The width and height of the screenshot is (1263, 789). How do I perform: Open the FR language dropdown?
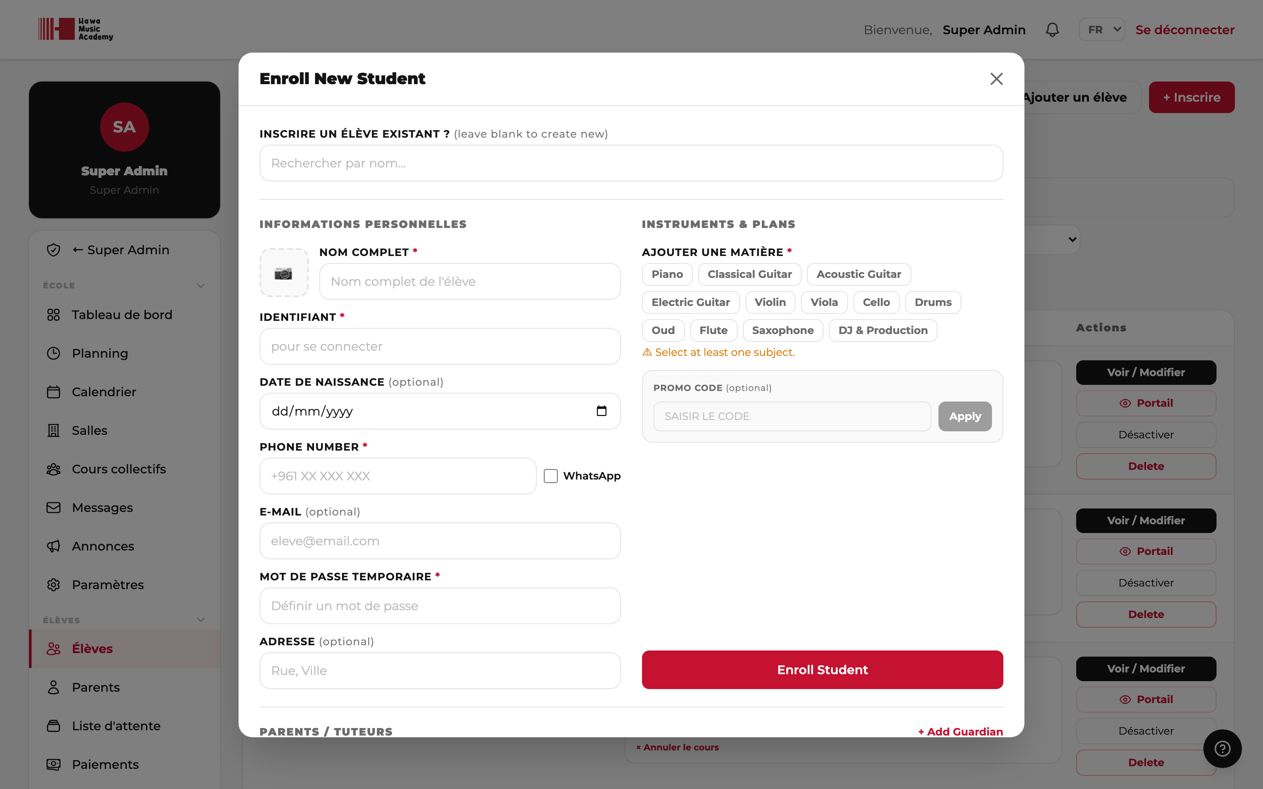[1102, 30]
